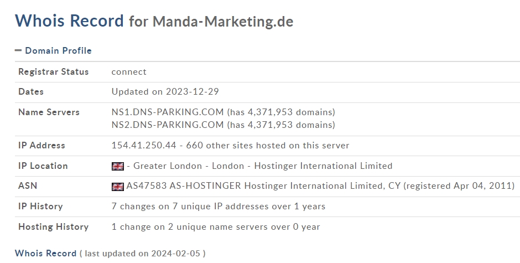
Task: Click the 660 other sites hosted text
Action: click(267, 145)
